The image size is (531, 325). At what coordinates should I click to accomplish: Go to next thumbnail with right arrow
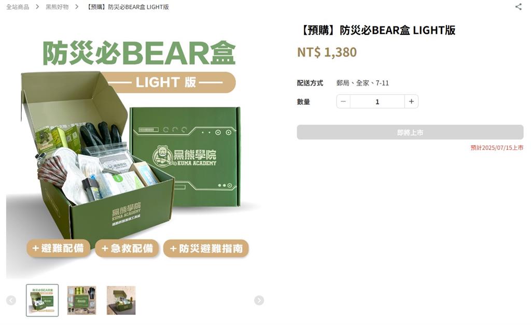259,300
